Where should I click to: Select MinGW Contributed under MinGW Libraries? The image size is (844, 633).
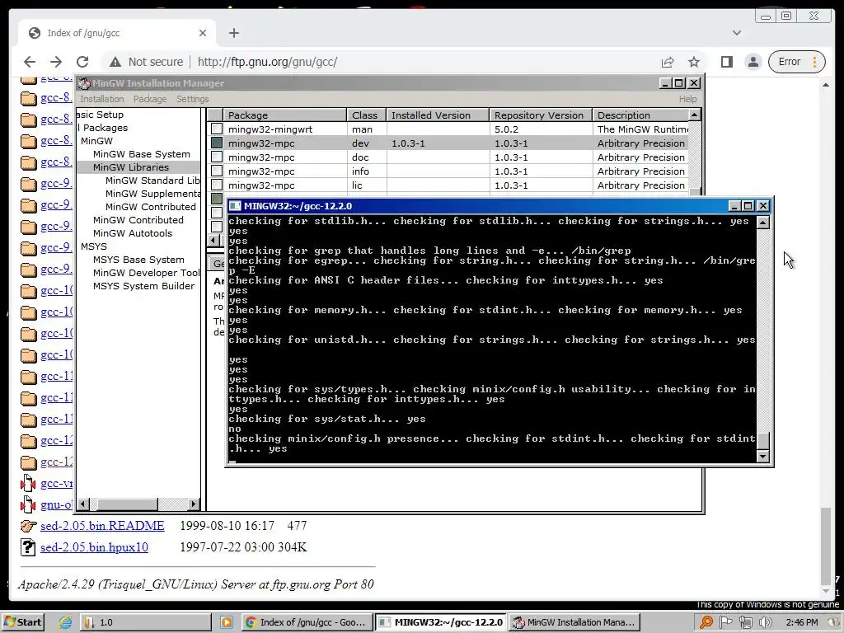click(150, 207)
